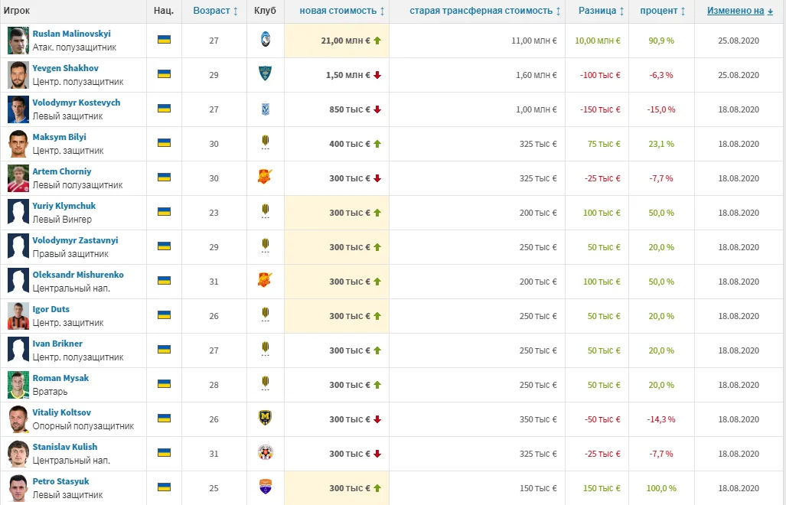Sort the table by Возраст column
Image resolution: width=786 pixels, height=505 pixels.
point(215,11)
